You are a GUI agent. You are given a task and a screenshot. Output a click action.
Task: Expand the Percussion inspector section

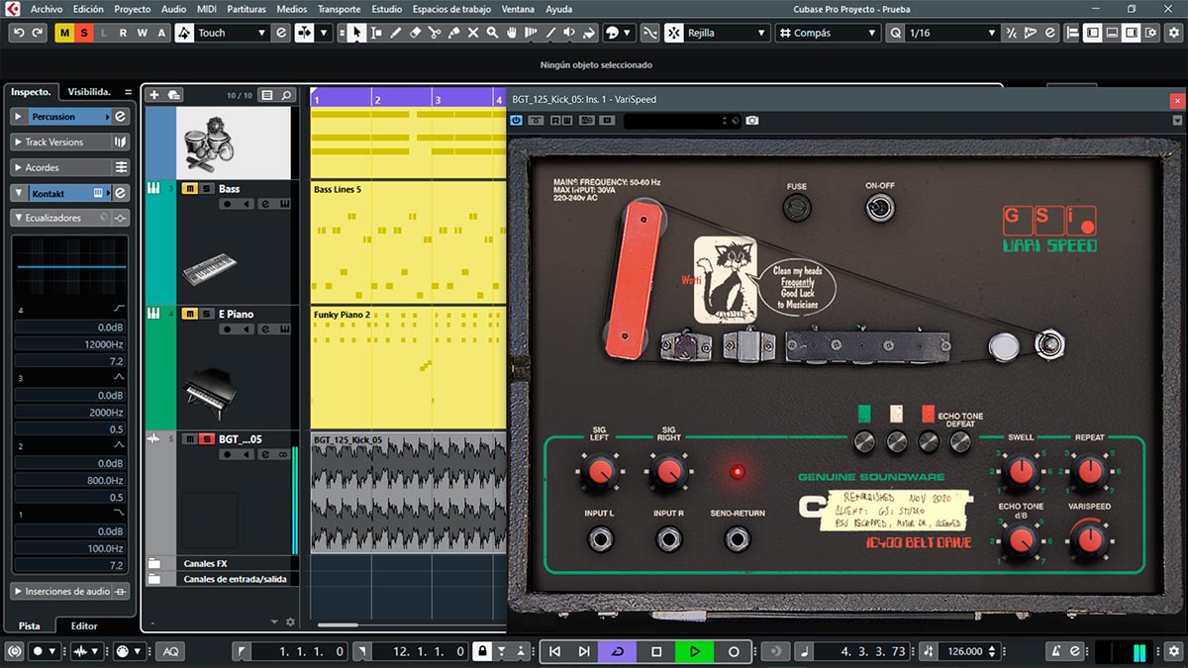coord(19,117)
